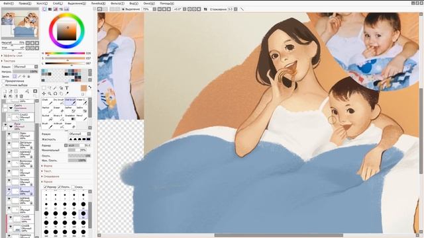Select the lasso selection tool
The height and width of the screenshot is (238, 424).
point(50,88)
